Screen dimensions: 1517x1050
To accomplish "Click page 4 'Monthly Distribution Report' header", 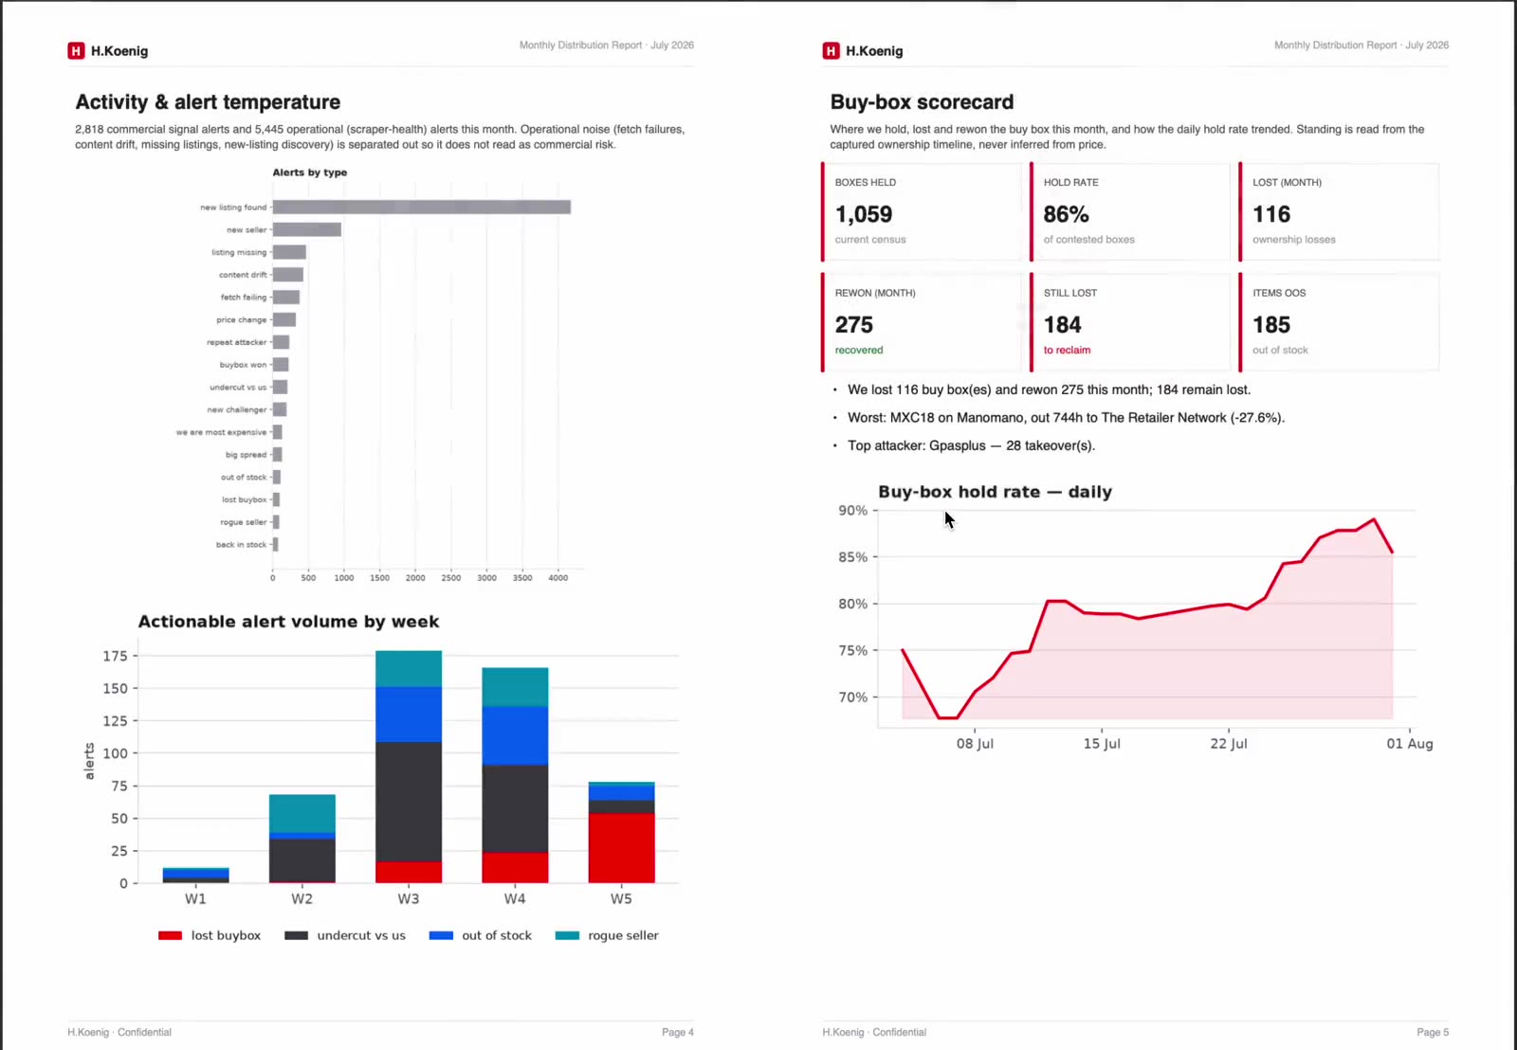I will pyautogui.click(x=607, y=45).
